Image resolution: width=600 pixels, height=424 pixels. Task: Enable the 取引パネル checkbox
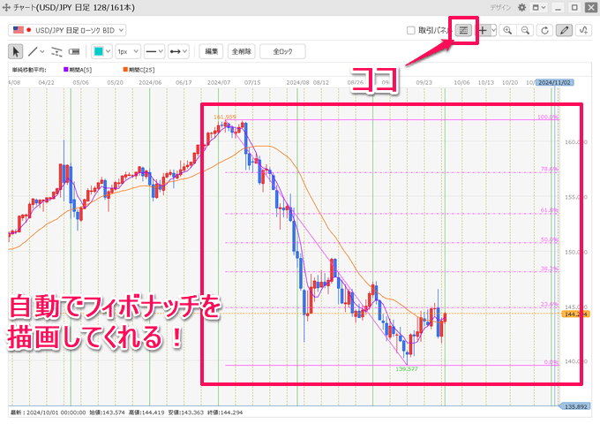(x=411, y=30)
